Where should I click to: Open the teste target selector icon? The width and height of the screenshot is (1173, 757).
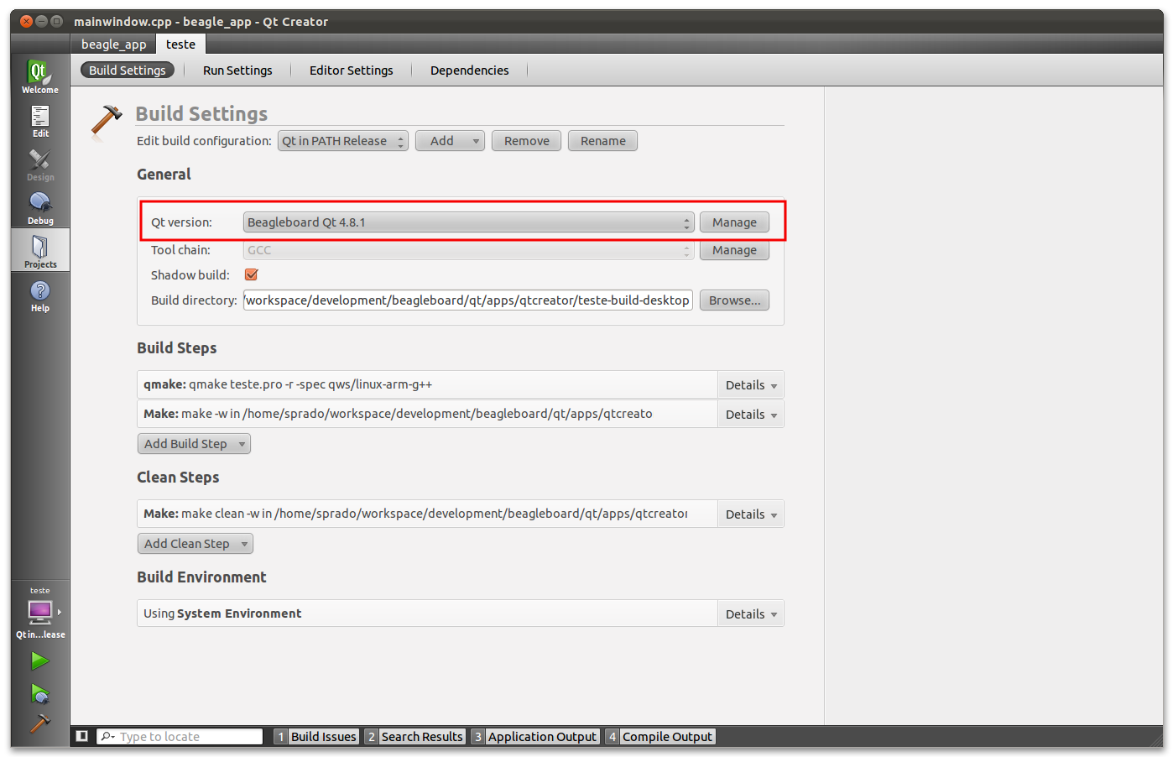point(40,613)
